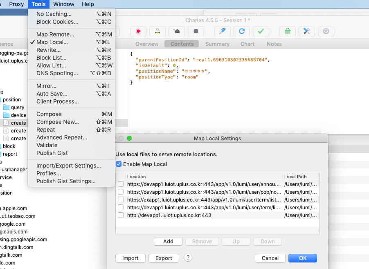This screenshot has width=369, height=269.
Task: Toggle throttling turtle icon
Action: pos(177,31)
